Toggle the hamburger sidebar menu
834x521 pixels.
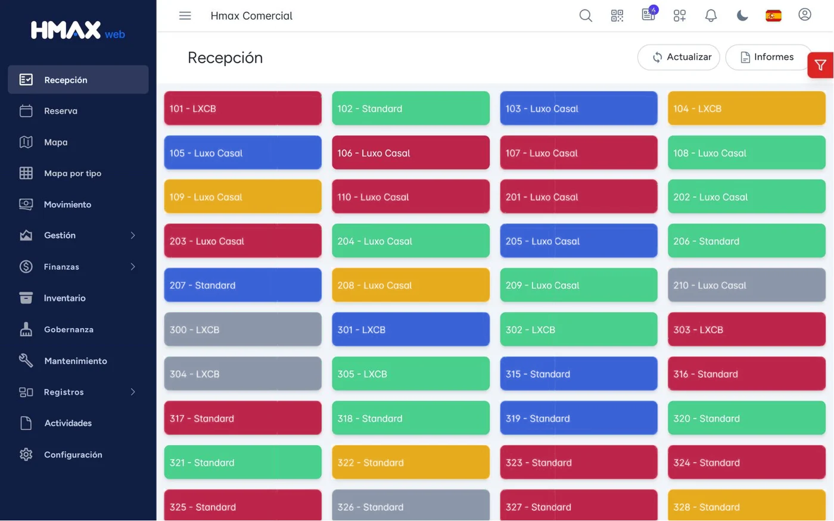click(185, 15)
